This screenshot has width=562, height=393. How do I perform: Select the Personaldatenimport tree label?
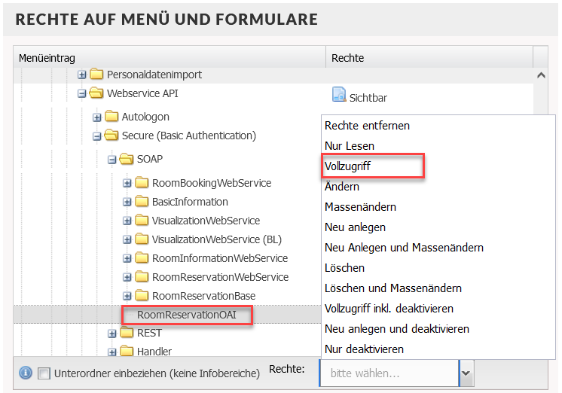coord(154,75)
